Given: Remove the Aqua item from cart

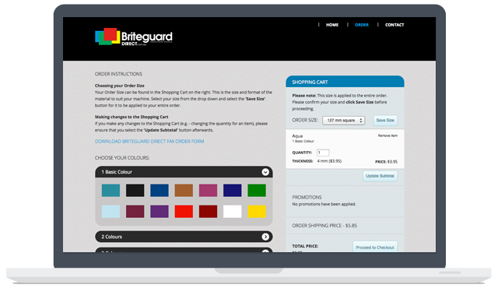Looking at the screenshot, I should click(388, 135).
